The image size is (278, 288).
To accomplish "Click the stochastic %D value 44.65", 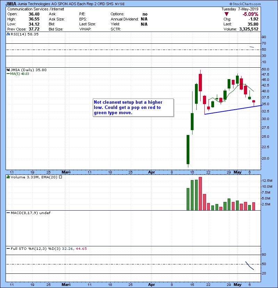I will click(81, 249).
